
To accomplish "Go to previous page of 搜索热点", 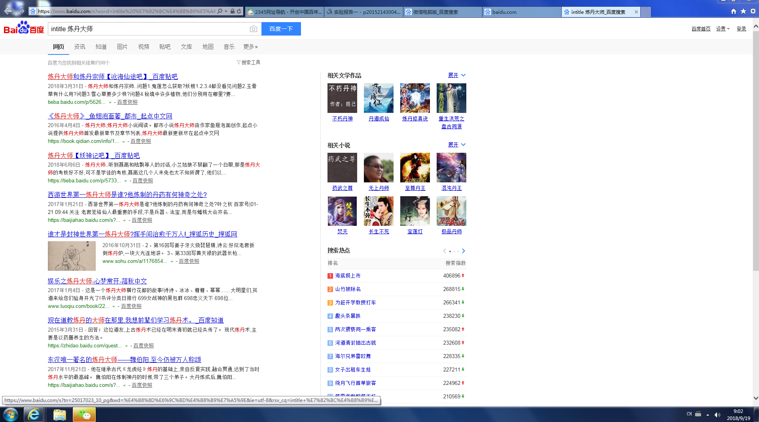I will pyautogui.click(x=445, y=251).
